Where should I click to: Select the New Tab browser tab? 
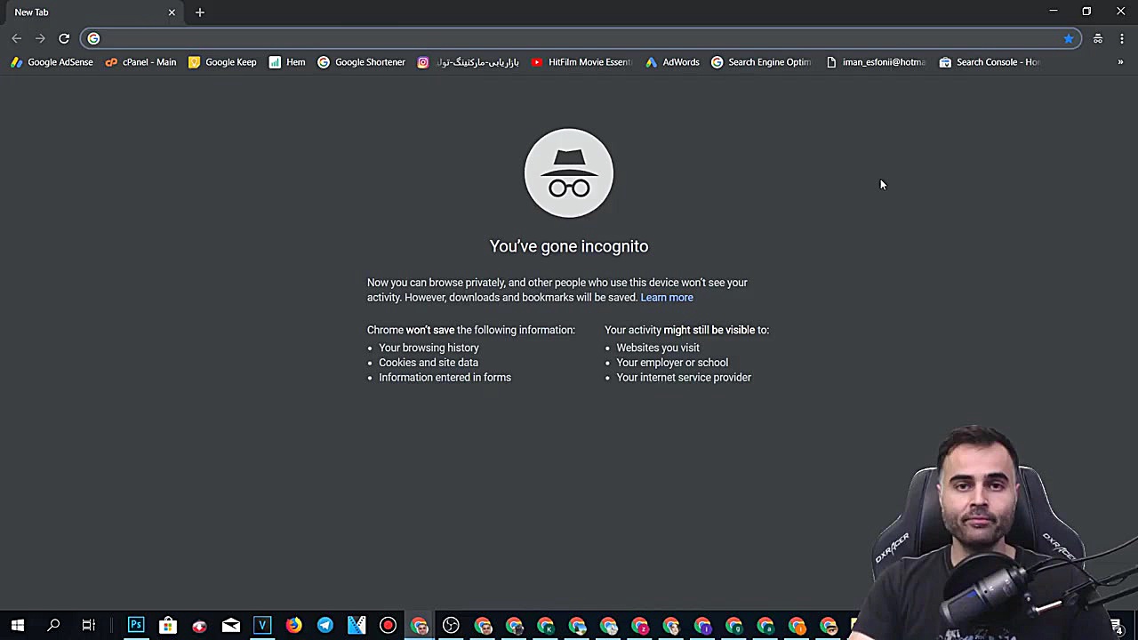[x=92, y=12]
